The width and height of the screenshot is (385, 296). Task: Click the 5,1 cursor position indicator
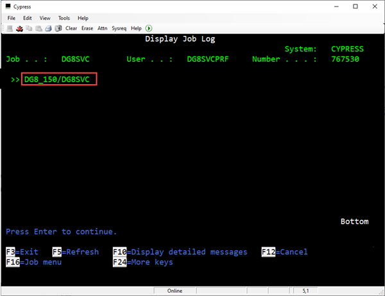click(x=305, y=291)
